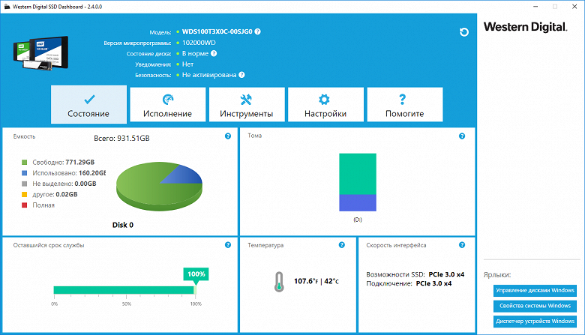585x335 pixels.
Task: Click Свойства системы Windows button
Action: 535,306
